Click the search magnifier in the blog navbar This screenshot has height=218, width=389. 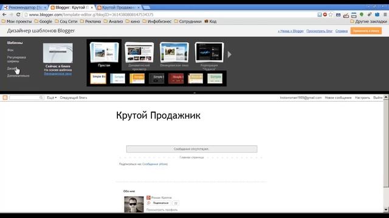click(41, 97)
